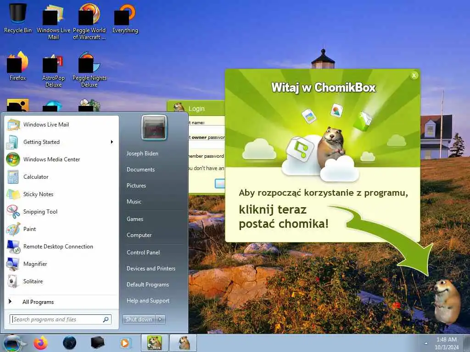Click the hamster character on the desktop
The height and width of the screenshot is (352, 470).
[447, 302]
